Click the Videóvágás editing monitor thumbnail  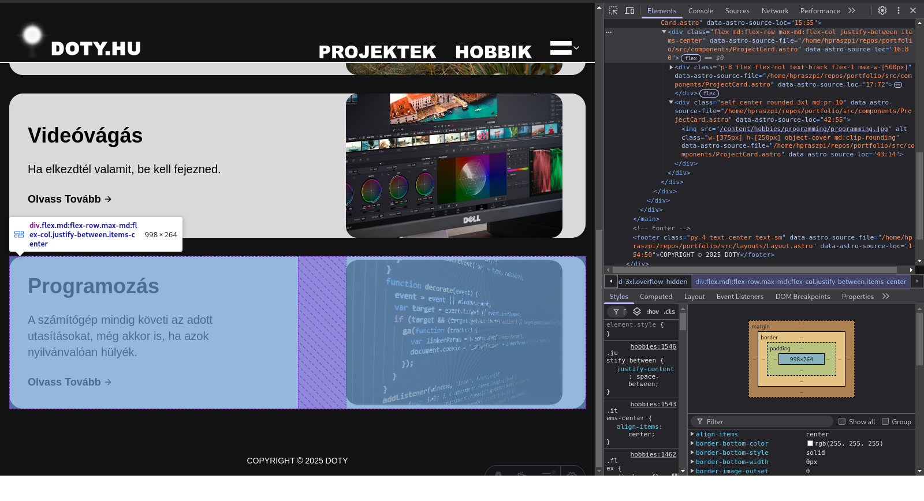coord(454,166)
